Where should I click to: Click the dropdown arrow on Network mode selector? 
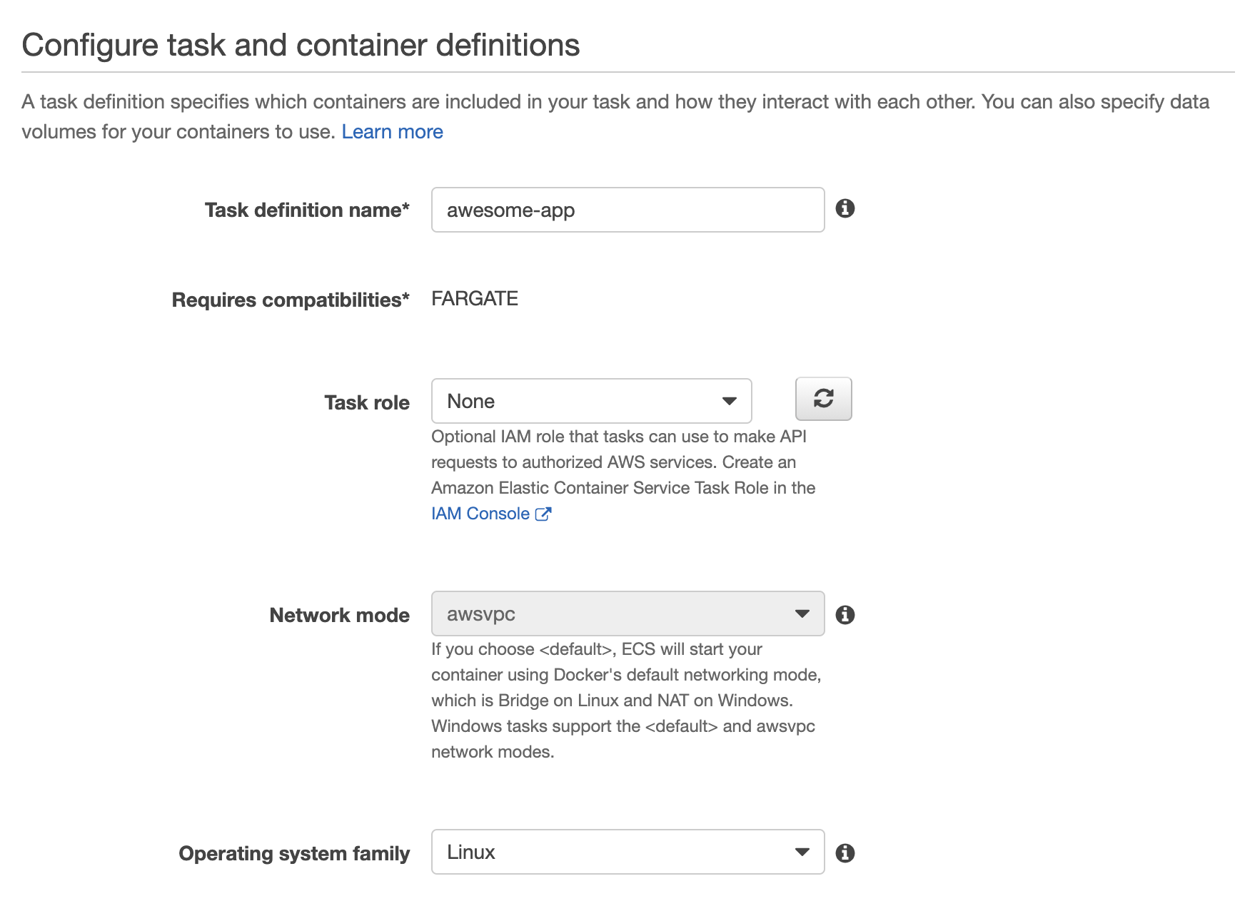point(802,613)
